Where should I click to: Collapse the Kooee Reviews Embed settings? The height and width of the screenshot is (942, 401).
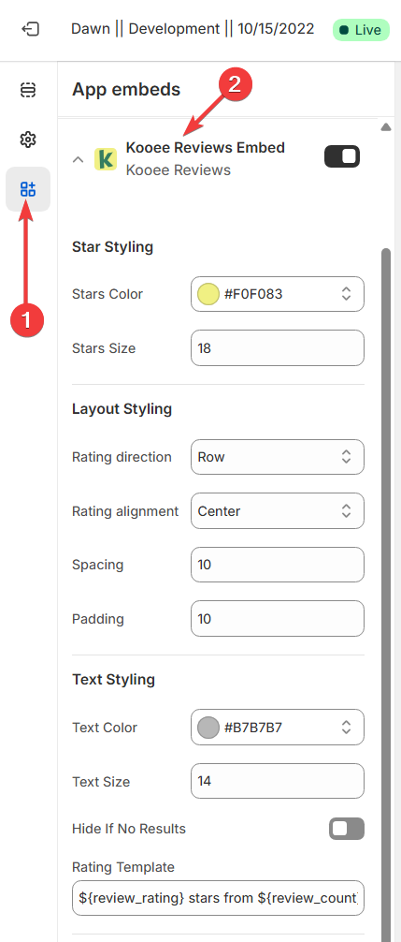78,160
